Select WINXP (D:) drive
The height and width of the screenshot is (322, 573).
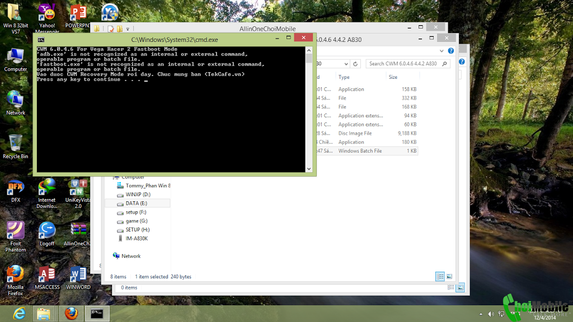tap(134, 194)
